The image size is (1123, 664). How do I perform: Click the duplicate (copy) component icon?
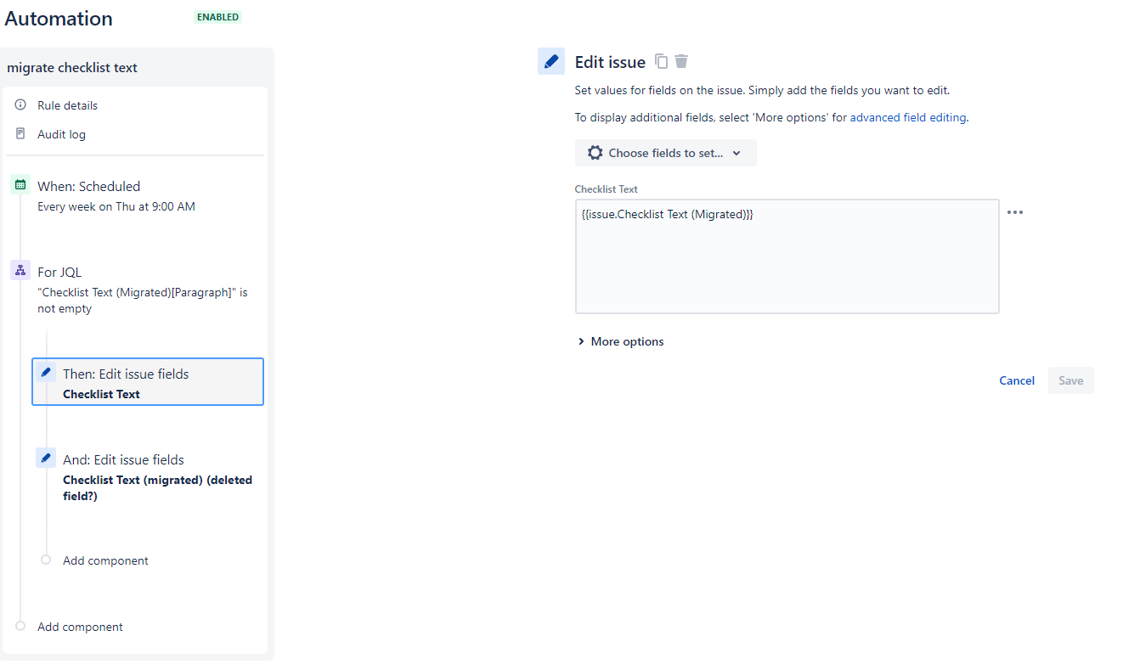click(x=662, y=61)
